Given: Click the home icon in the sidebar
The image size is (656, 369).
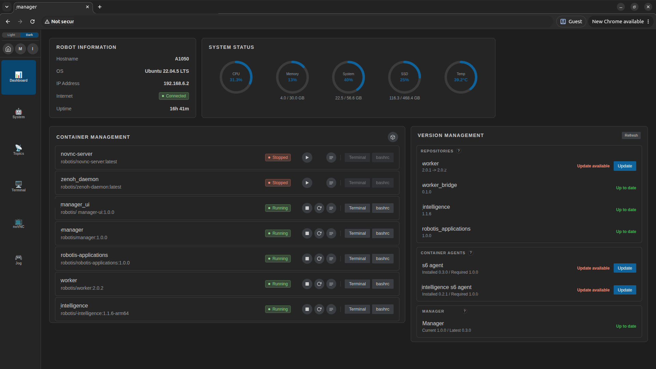Looking at the screenshot, I should pos(8,49).
